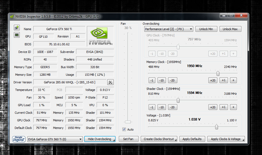
Task: Click the Voltage 0.913 V field
Action: pyautogui.click(x=105, y=90)
